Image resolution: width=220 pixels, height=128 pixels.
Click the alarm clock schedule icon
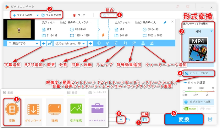(x=210, y=119)
